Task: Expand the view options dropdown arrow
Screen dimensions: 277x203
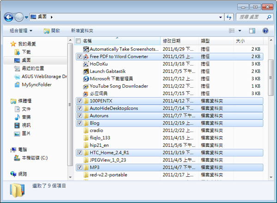Action: click(x=240, y=31)
